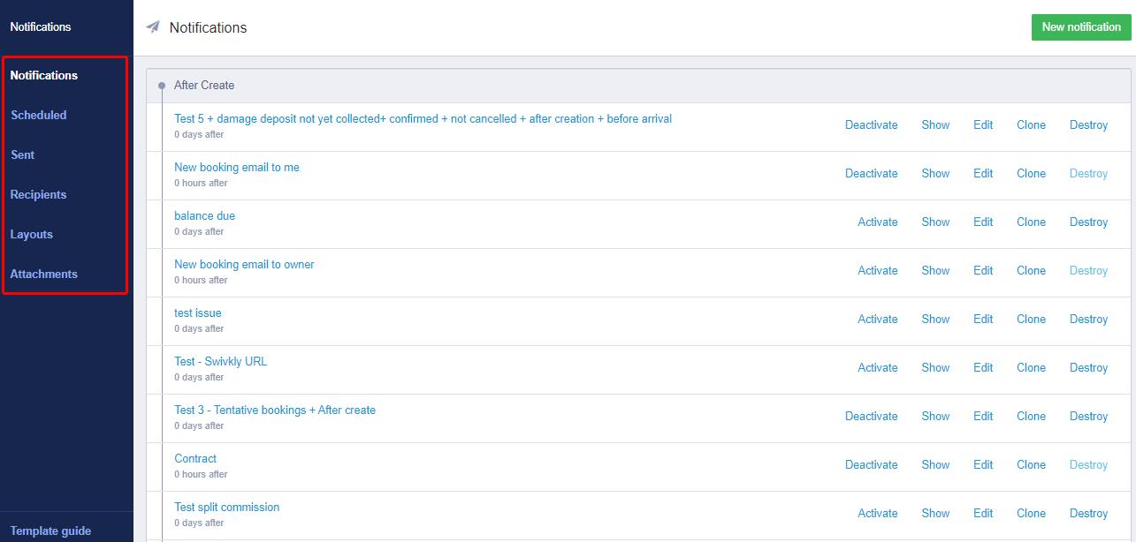Click the paper plane icon beside Notifications heading
The width and height of the screenshot is (1136, 542).
point(153,27)
